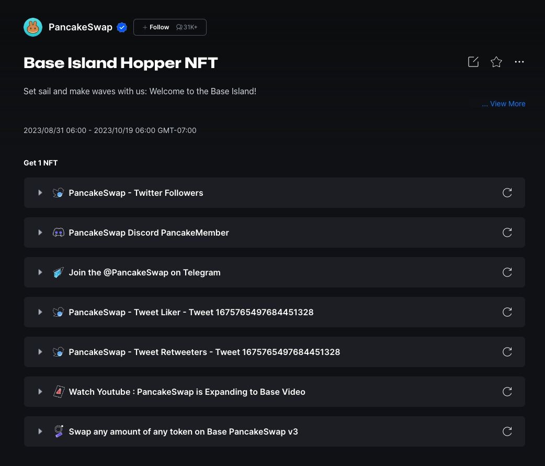Image resolution: width=545 pixels, height=466 pixels.
Task: Expand the Tweet Retweeters task arrow
Action: pyautogui.click(x=40, y=352)
